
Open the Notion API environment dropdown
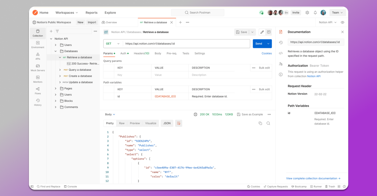coord(327,22)
